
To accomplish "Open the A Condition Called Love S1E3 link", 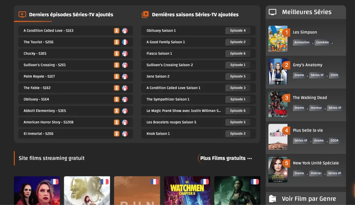I will tap(49, 31).
